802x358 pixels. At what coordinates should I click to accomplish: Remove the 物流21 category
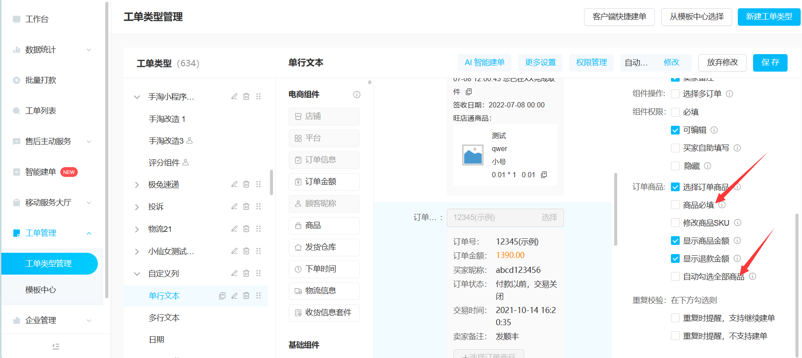(x=246, y=229)
